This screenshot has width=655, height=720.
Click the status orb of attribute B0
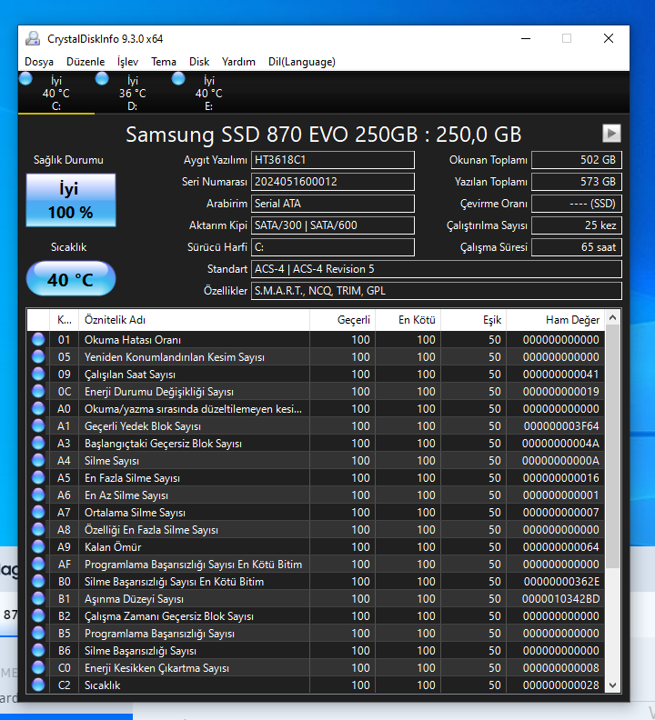pos(38,581)
